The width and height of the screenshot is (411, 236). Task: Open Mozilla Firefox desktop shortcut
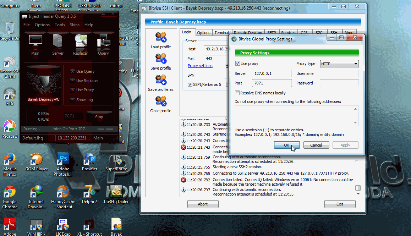[x=10, y=164]
